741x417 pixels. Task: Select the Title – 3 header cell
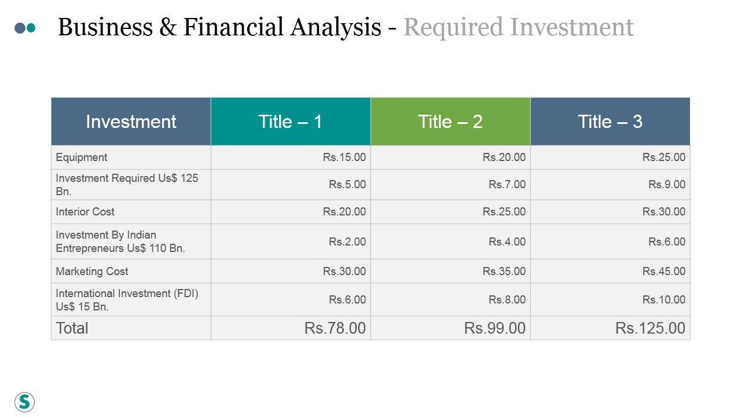610,122
